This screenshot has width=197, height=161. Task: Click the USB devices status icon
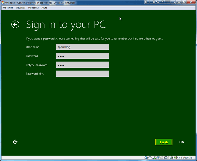pyautogui.click(x=154, y=158)
